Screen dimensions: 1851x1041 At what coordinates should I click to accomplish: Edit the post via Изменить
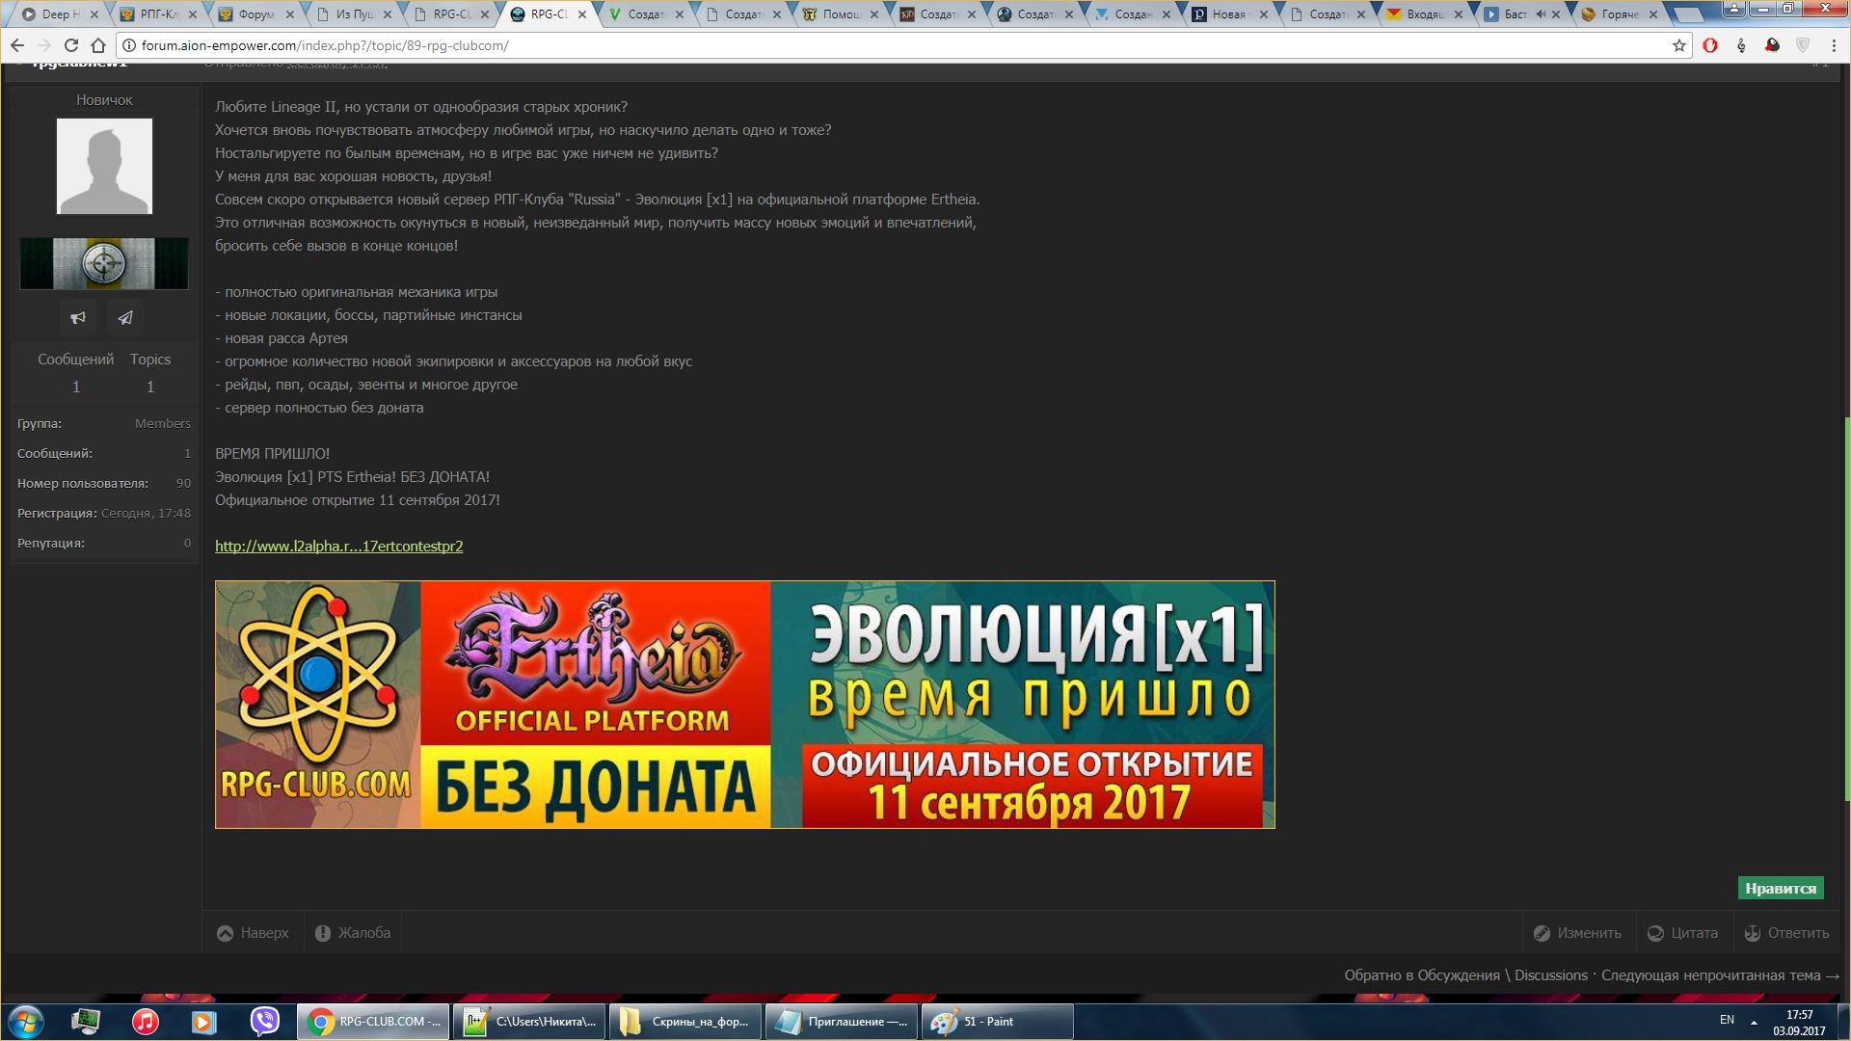[x=1577, y=933]
